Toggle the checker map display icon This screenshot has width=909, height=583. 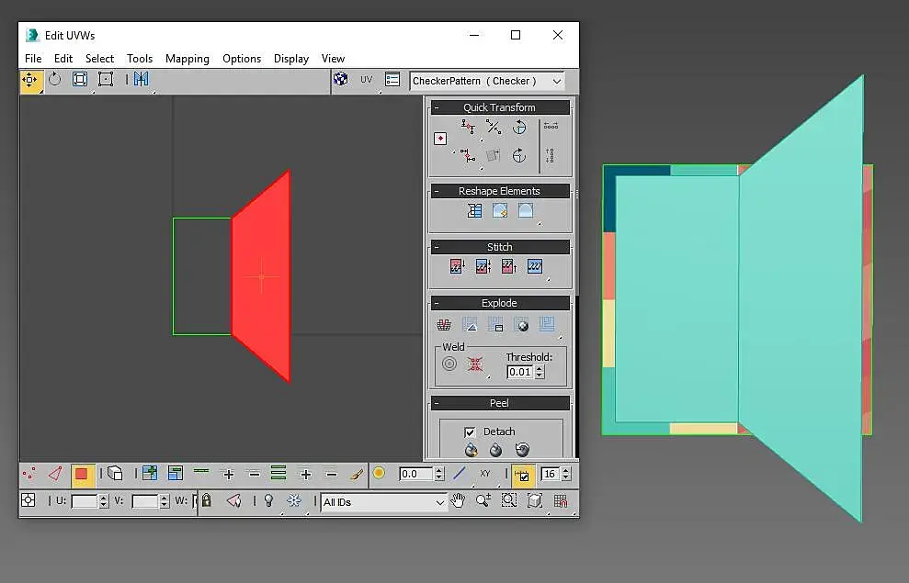coord(341,79)
